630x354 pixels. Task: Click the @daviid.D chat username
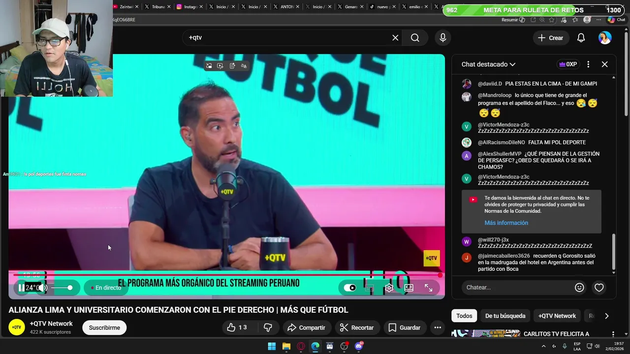pyautogui.click(x=490, y=84)
